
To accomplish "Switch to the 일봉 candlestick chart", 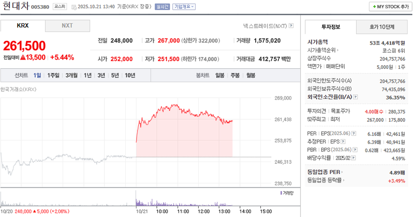I will [x=220, y=75].
